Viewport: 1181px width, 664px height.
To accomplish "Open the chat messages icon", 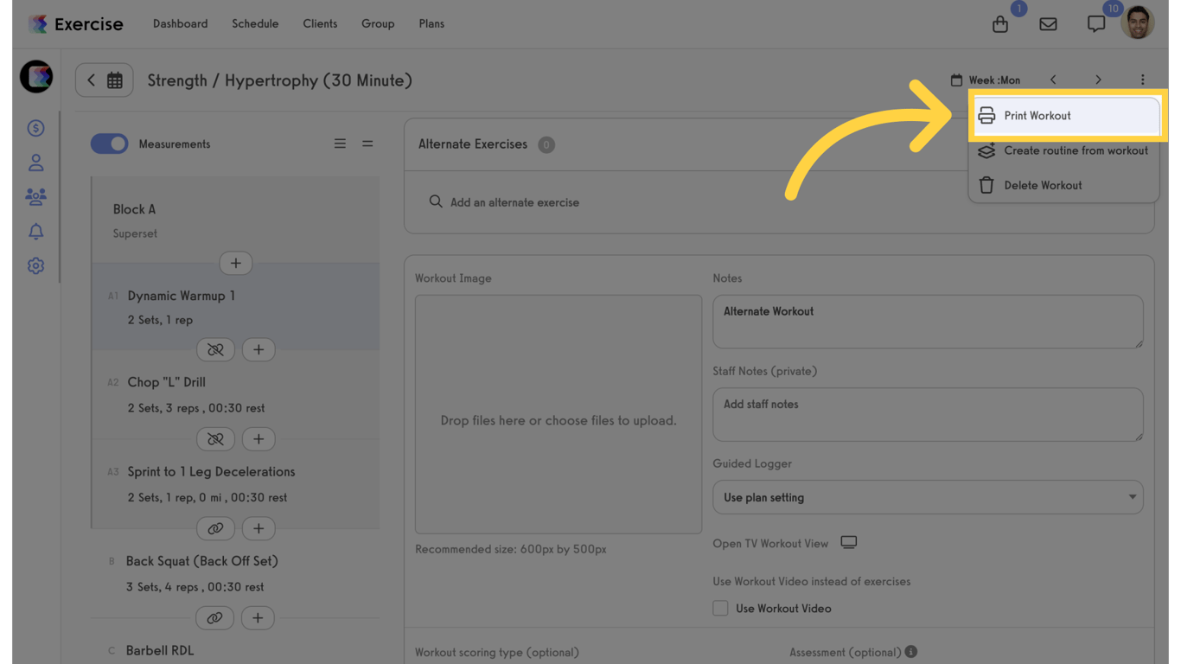I will click(x=1096, y=24).
